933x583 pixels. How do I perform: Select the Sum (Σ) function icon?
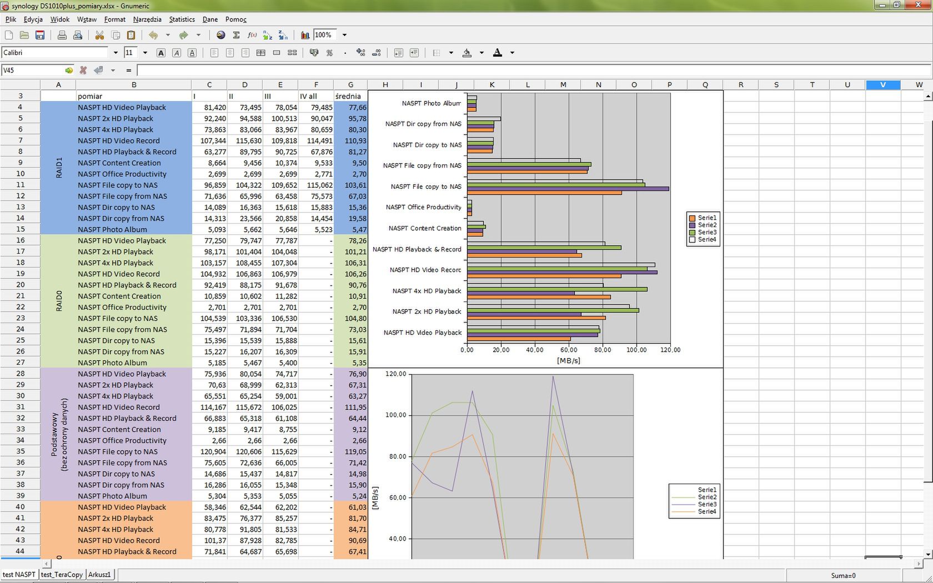(236, 35)
